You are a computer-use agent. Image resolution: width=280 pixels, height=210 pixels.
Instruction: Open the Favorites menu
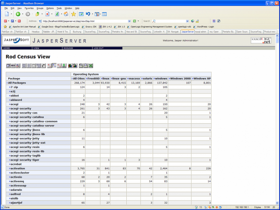(29, 8)
